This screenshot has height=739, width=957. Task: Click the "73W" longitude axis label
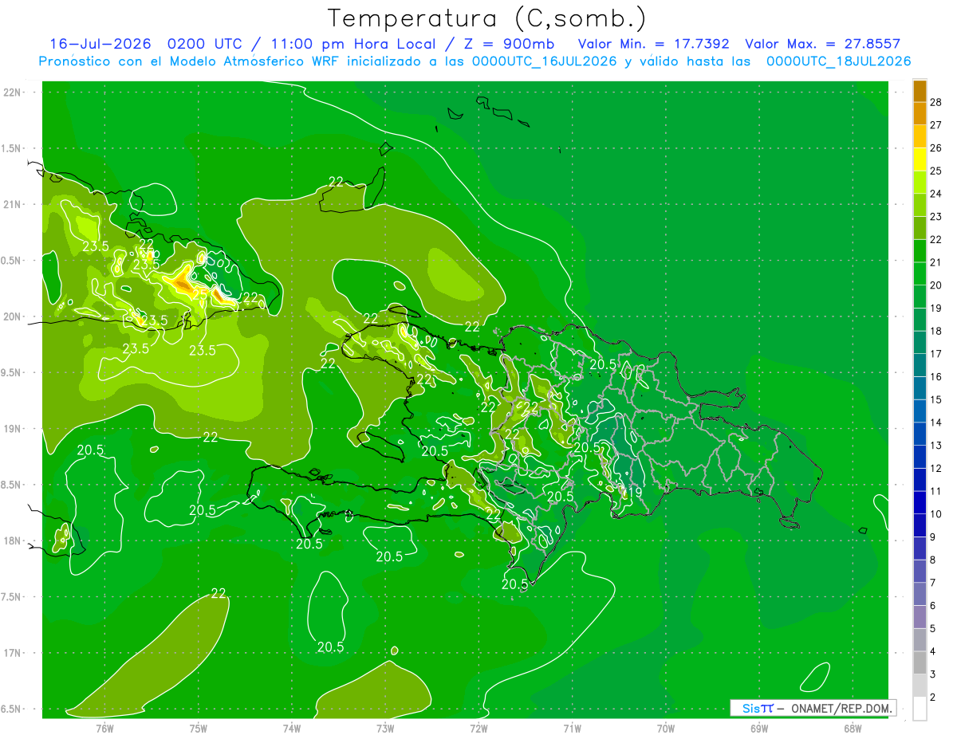pos(385,728)
